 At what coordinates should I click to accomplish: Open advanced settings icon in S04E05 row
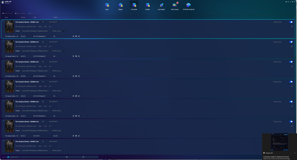76,116
